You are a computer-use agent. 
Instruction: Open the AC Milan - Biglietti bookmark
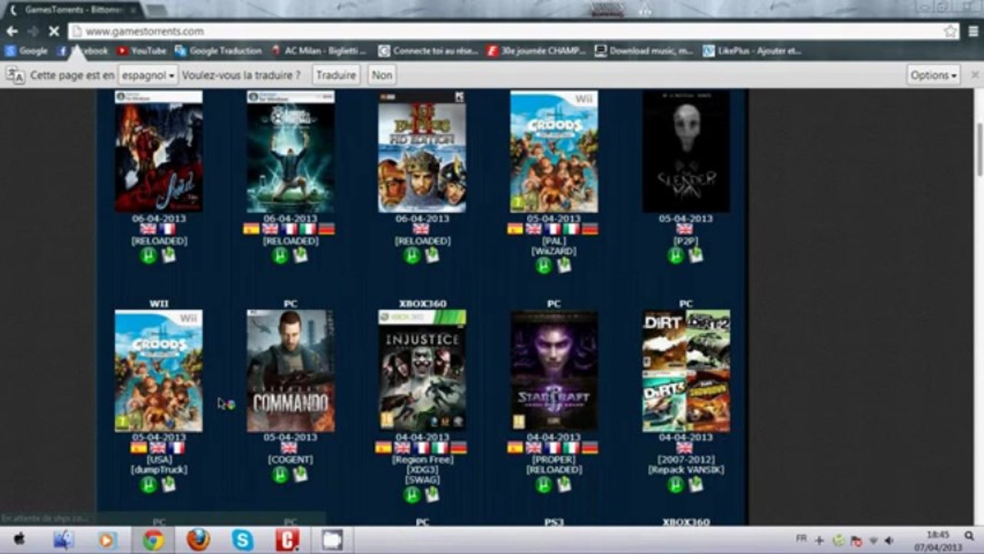(319, 51)
